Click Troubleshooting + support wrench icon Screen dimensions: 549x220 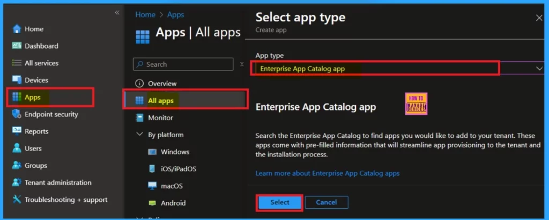(17, 199)
